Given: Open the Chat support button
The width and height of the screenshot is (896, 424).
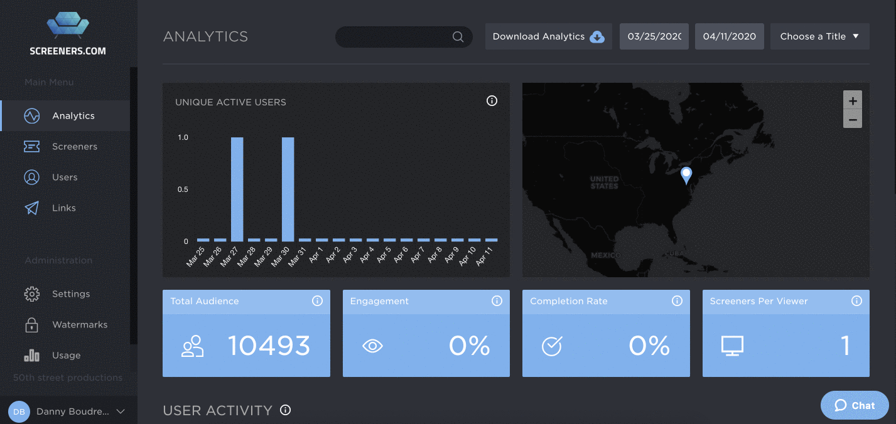Looking at the screenshot, I should pos(854,405).
